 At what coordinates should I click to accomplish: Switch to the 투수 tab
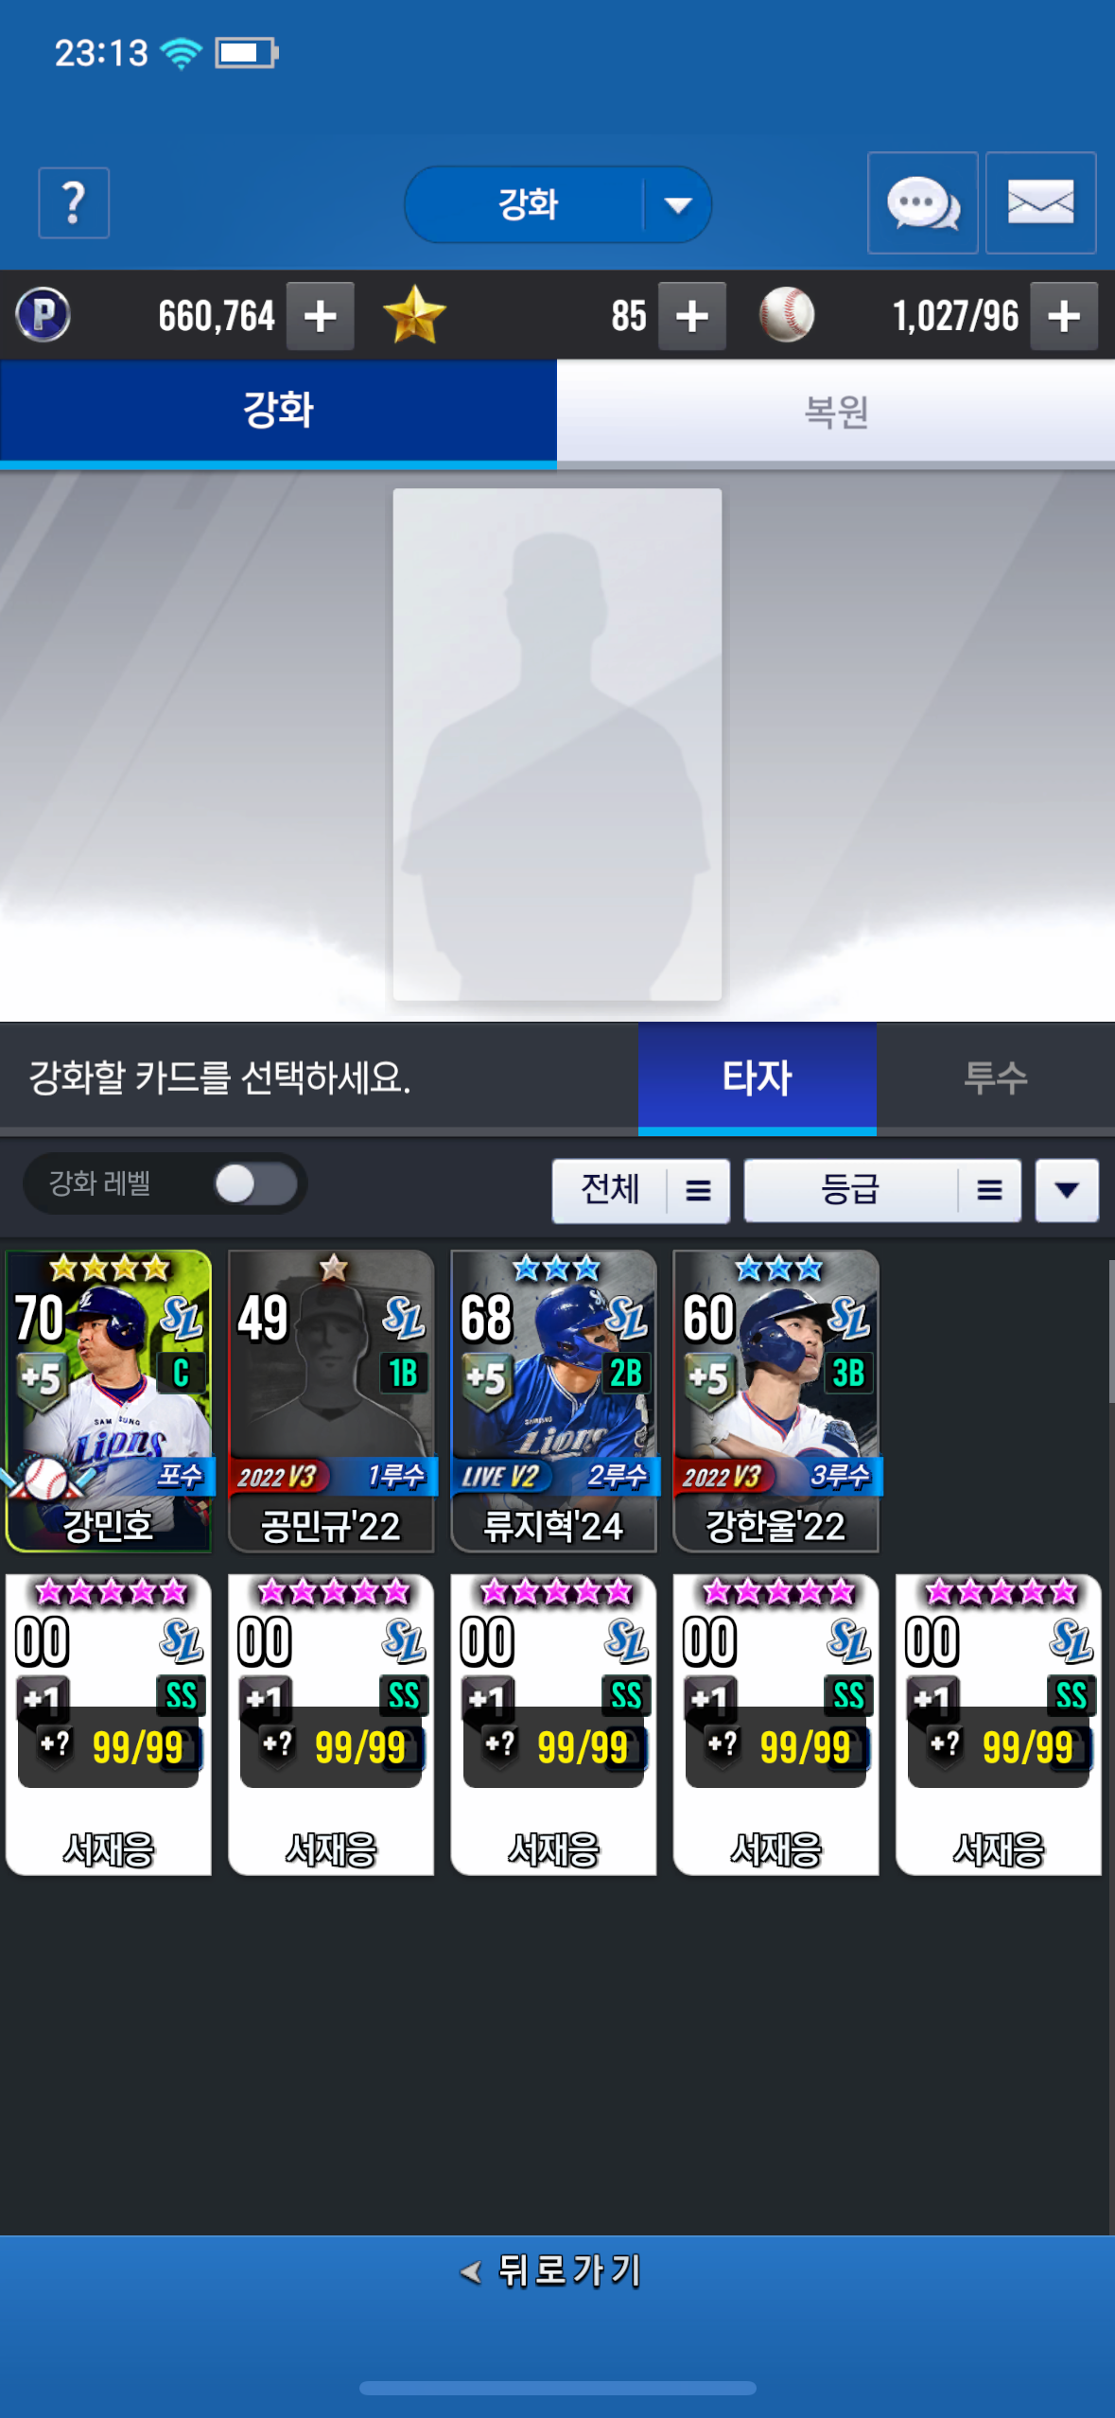[995, 1078]
